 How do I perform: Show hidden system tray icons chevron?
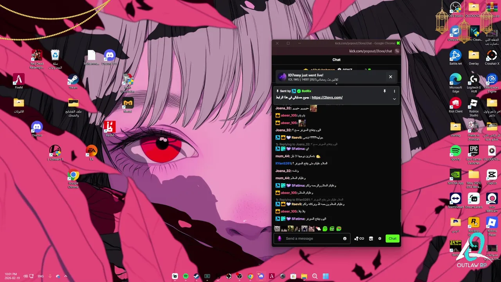coord(66,276)
